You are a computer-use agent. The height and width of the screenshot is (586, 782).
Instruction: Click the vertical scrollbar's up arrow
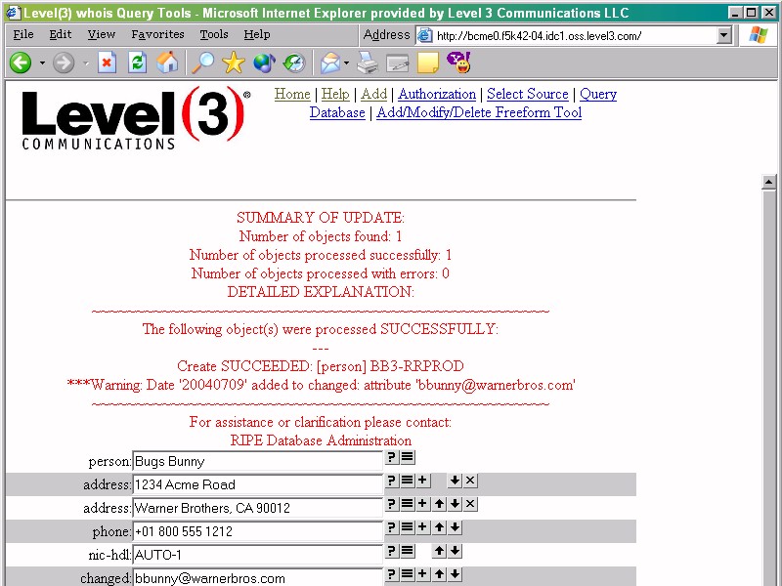pos(769,183)
